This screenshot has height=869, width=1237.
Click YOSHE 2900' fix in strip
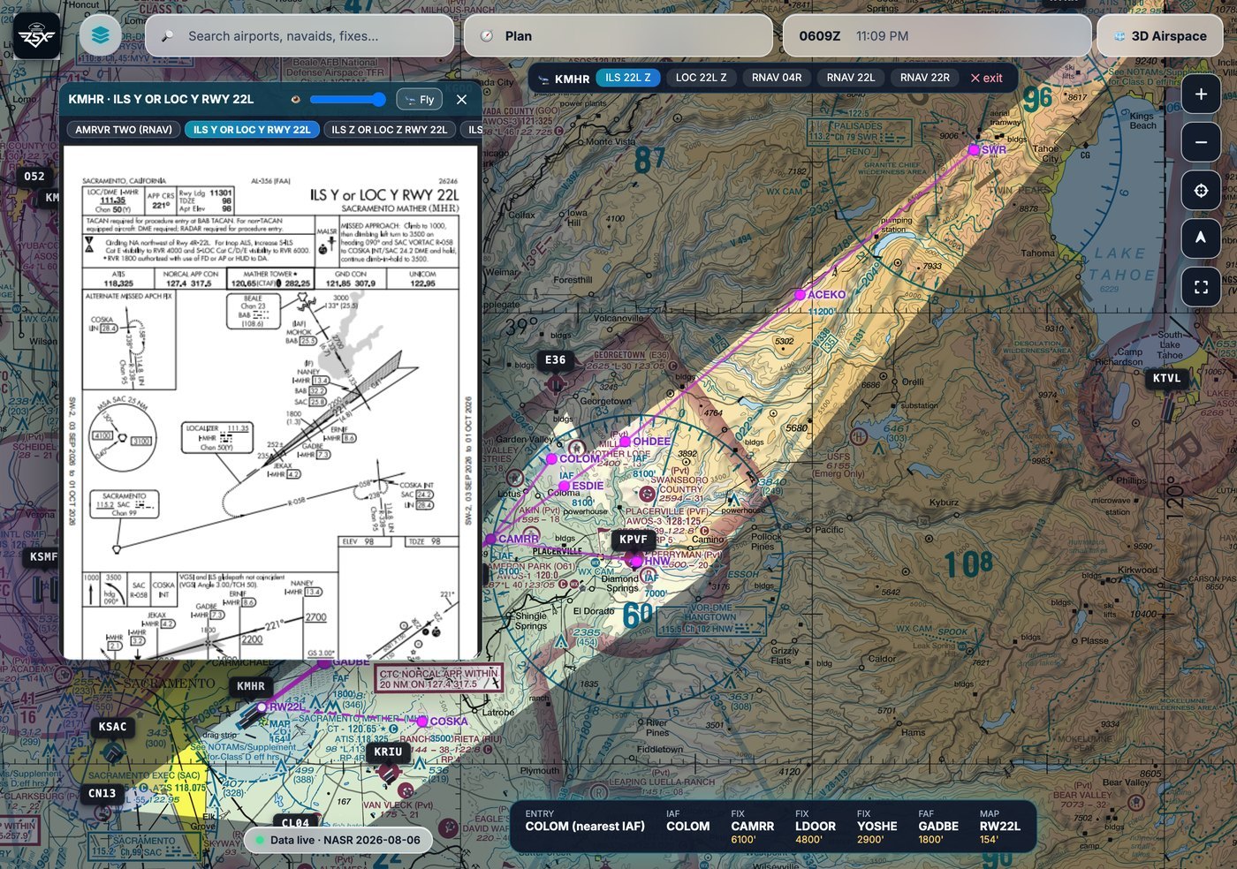[x=877, y=827]
